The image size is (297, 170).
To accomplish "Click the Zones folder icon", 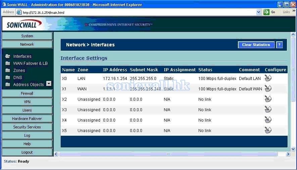I will click(x=8, y=70).
